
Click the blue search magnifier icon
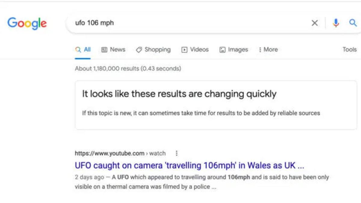coord(353,23)
